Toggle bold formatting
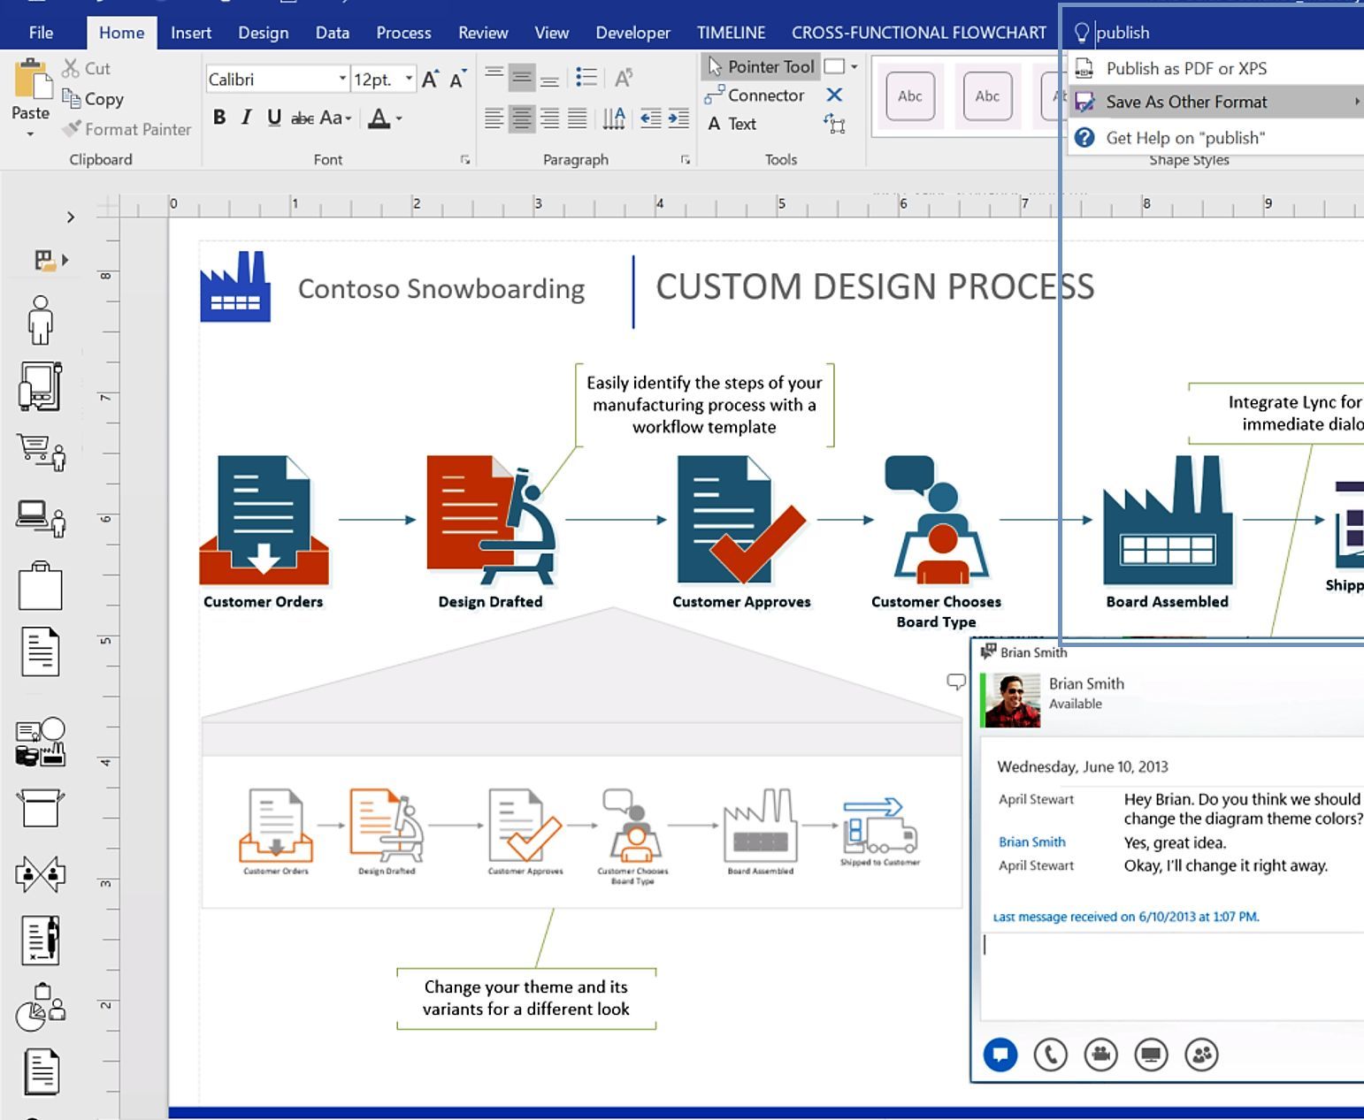This screenshot has width=1364, height=1120. tap(219, 117)
